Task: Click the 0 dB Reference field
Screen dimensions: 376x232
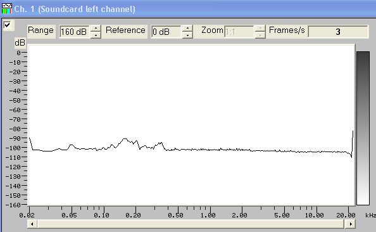Action: point(166,32)
